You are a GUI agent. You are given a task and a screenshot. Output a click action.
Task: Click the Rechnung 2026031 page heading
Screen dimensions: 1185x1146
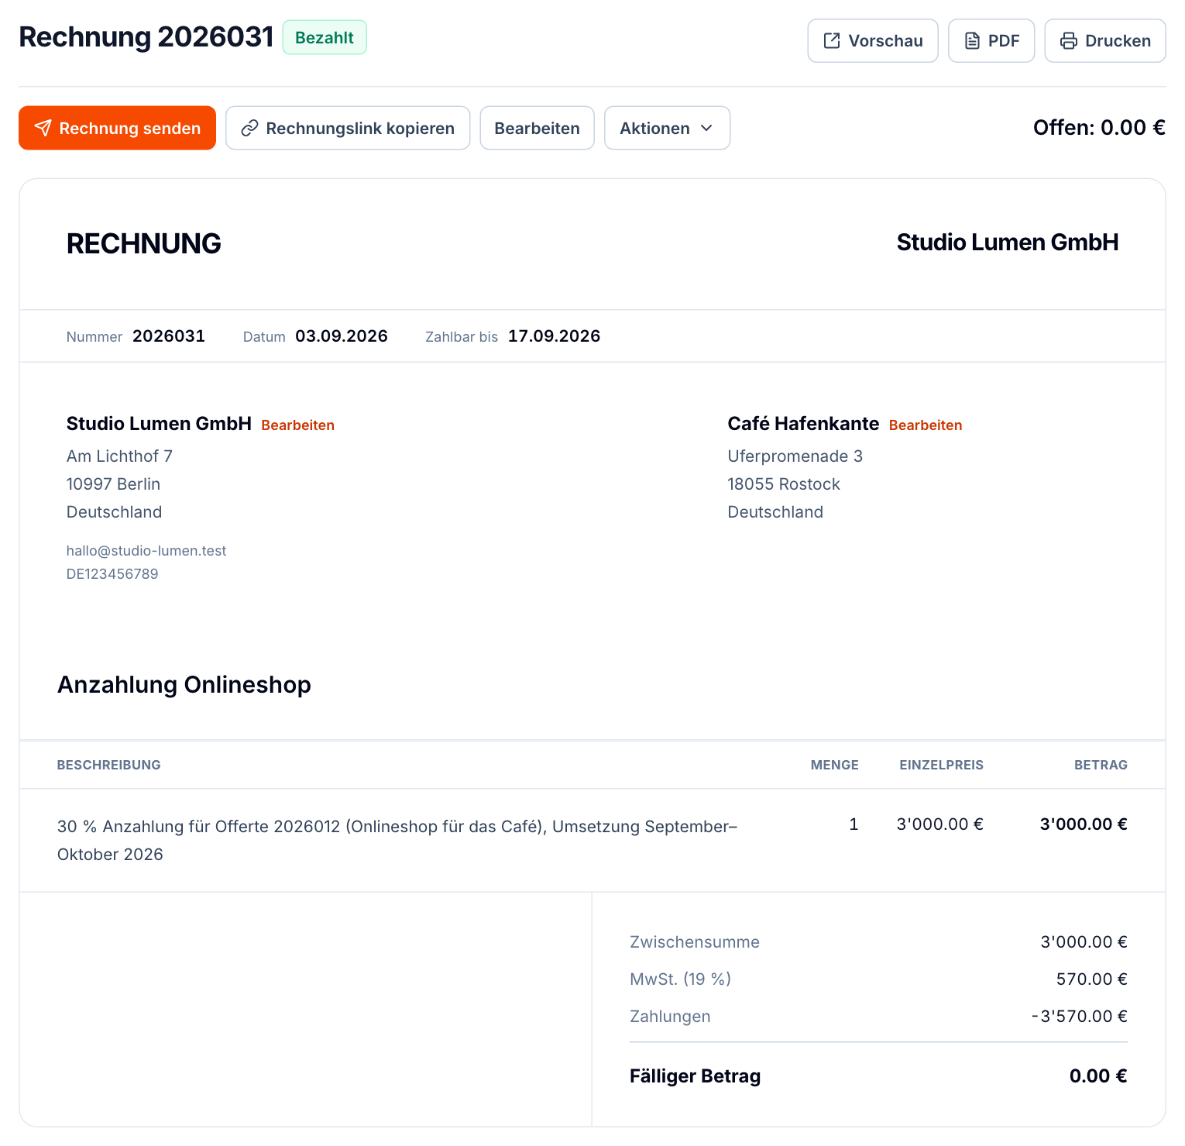(146, 37)
